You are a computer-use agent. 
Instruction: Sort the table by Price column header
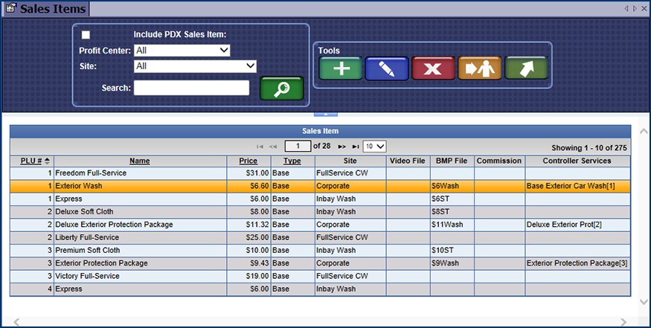tap(248, 161)
